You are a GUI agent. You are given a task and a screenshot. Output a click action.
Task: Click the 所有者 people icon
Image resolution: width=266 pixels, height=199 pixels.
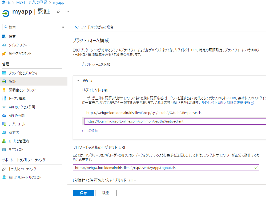[4, 133]
